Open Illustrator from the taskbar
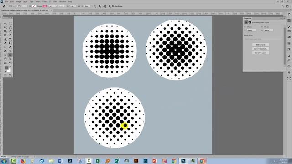The image size is (292, 164). click(x=136, y=161)
